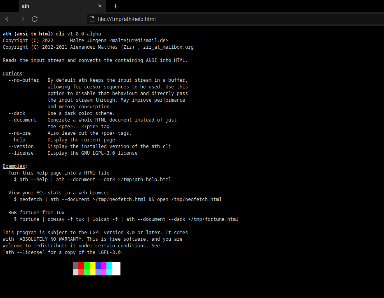Click the description 'Use a dark color scheme.'
384x298 pixels.
click(81, 113)
